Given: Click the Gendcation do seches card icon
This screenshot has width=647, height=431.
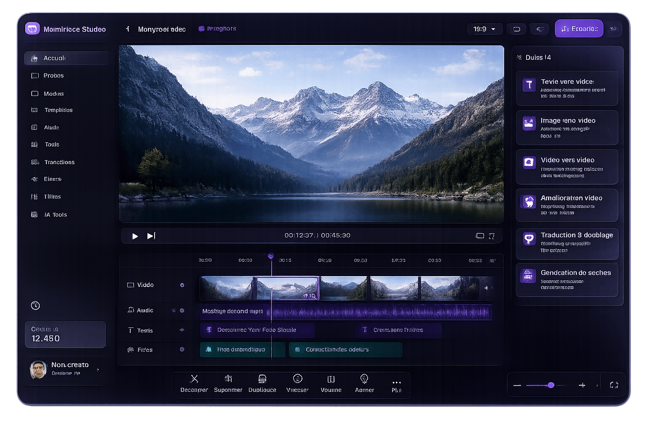Looking at the screenshot, I should (528, 276).
